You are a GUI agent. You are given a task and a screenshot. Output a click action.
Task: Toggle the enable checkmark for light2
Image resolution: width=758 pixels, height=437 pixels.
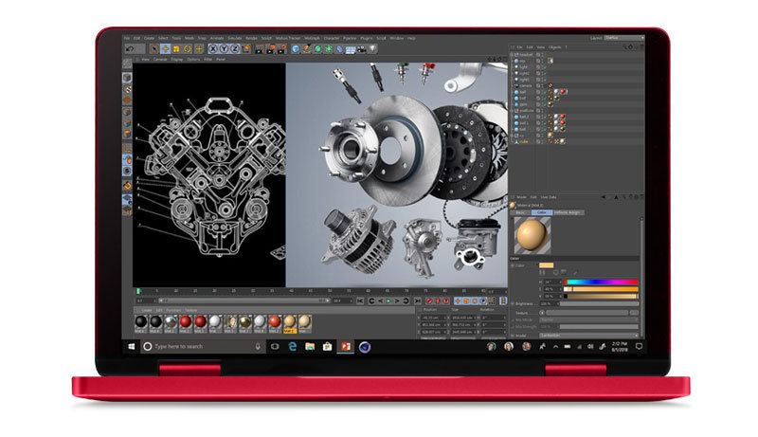coord(544,74)
